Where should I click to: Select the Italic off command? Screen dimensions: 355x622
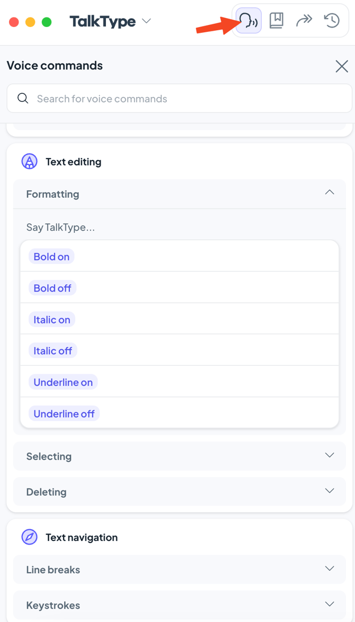[x=53, y=351]
